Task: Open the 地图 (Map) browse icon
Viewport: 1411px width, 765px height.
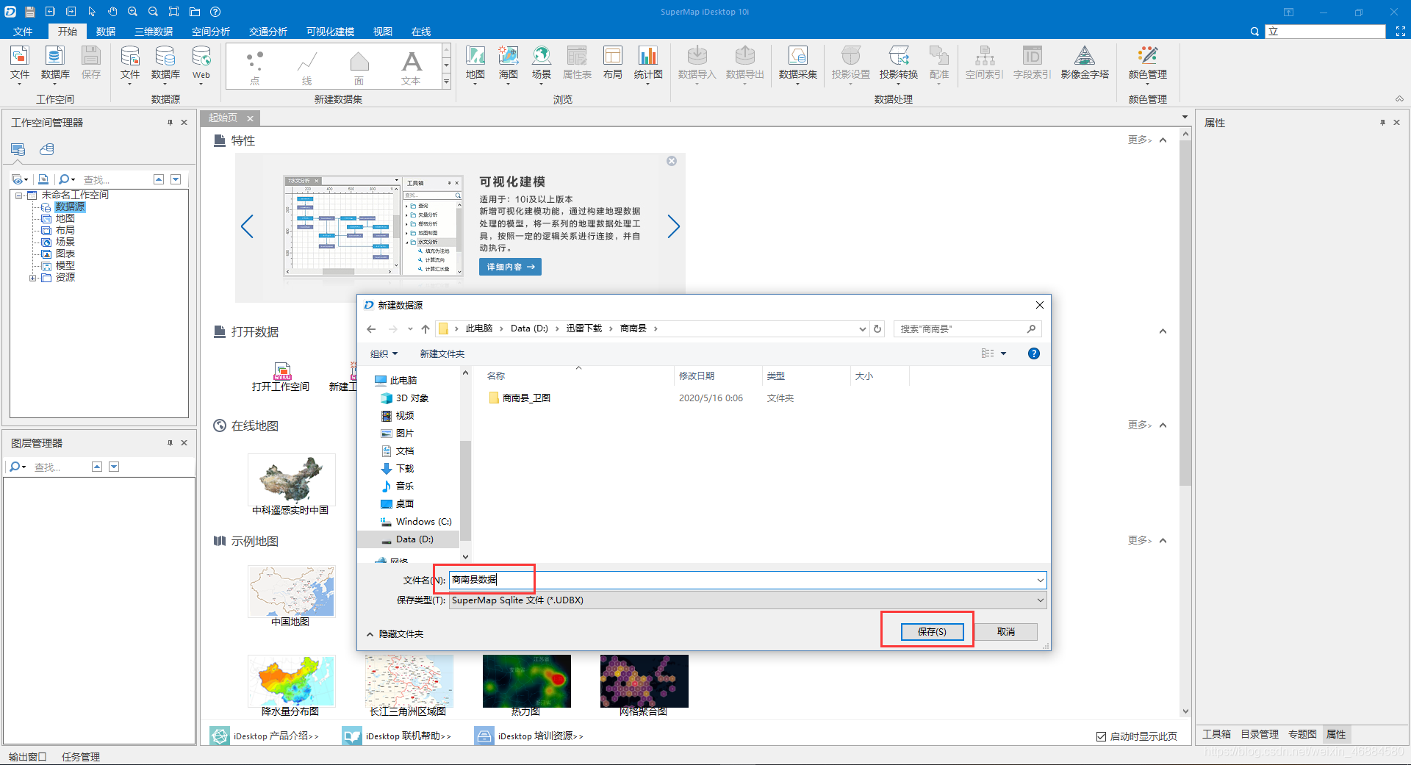Action: 475,65
